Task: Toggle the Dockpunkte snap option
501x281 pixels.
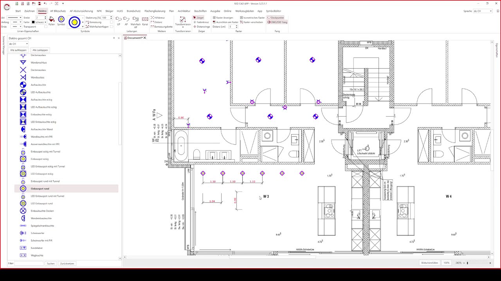Action: coord(276,18)
